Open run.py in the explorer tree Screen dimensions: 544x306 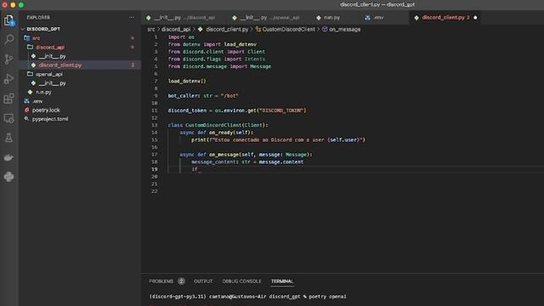(x=43, y=92)
